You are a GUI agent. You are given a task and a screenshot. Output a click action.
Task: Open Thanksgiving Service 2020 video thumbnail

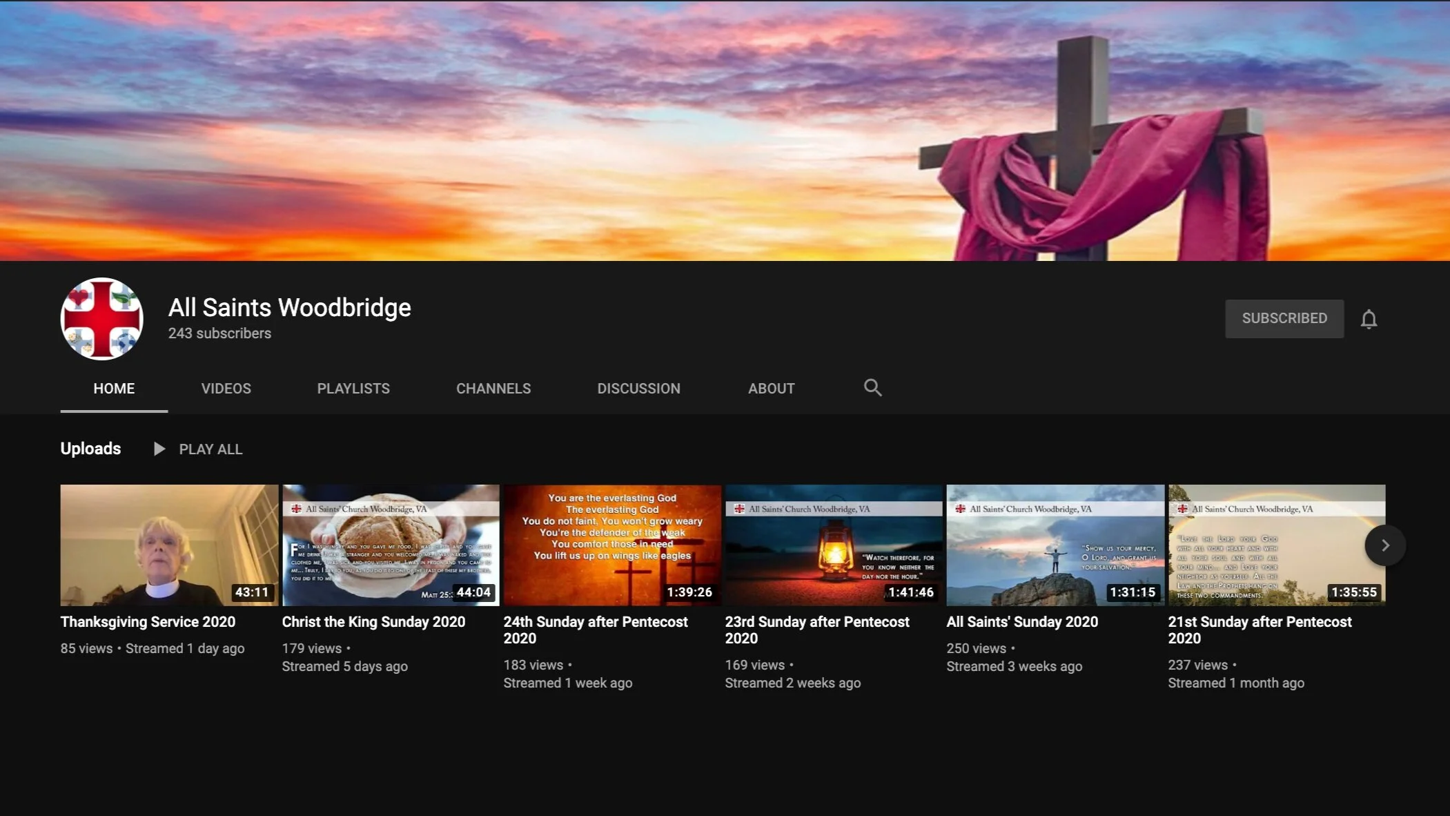169,545
